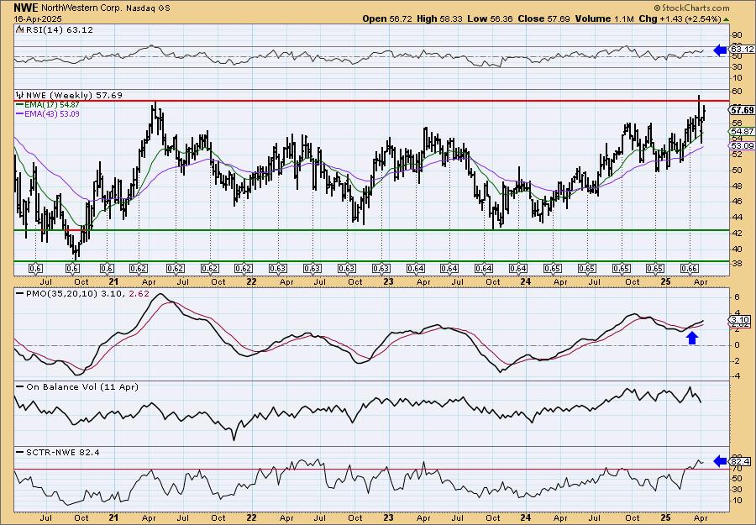Image resolution: width=756 pixels, height=525 pixels.
Task: Click the green EMA(17) legend line swatch
Action: click(x=19, y=105)
